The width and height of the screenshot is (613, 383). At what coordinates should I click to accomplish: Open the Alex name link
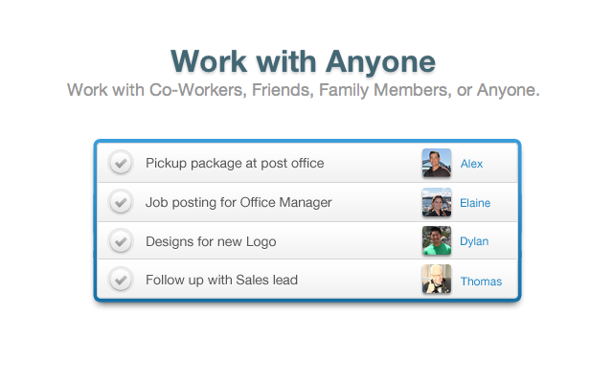(471, 164)
